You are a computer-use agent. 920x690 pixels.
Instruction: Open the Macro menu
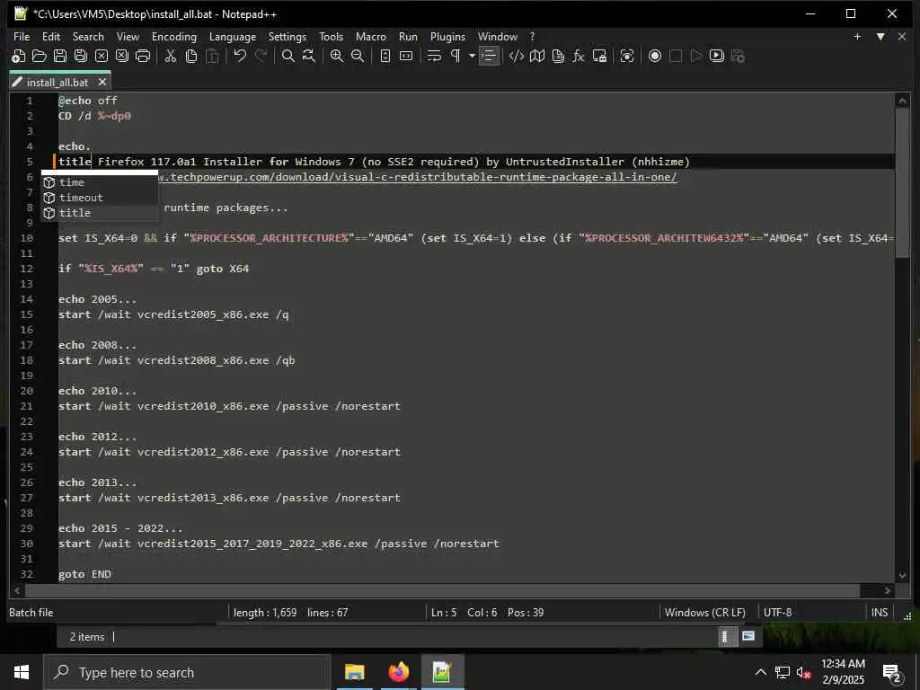tap(371, 36)
